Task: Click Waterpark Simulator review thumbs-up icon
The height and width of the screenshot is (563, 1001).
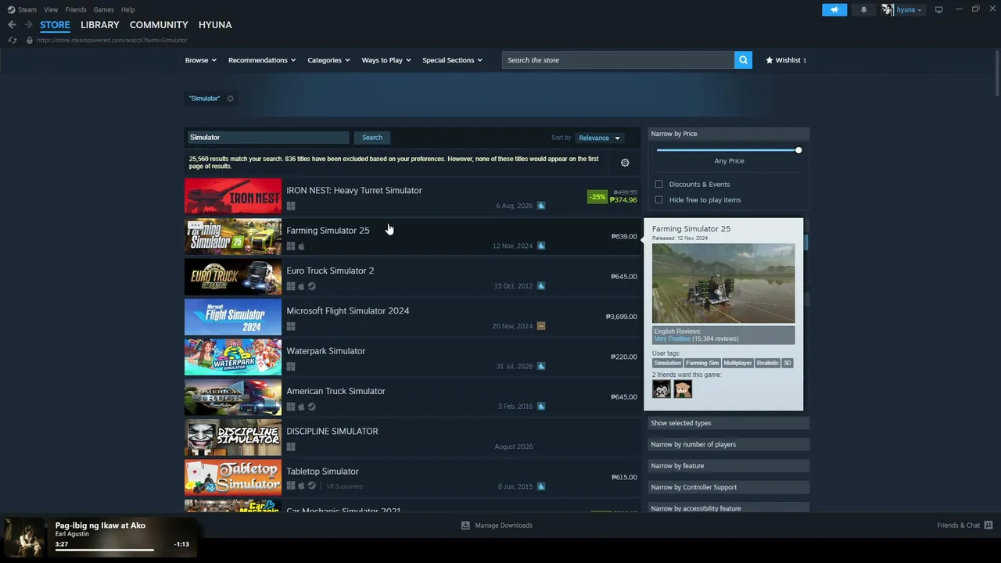Action: [541, 366]
